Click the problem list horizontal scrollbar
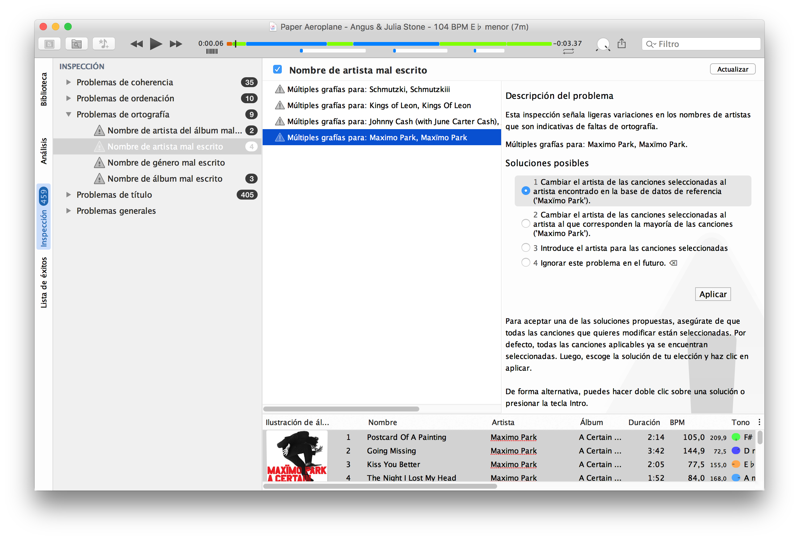The height and width of the screenshot is (540, 799). [341, 409]
